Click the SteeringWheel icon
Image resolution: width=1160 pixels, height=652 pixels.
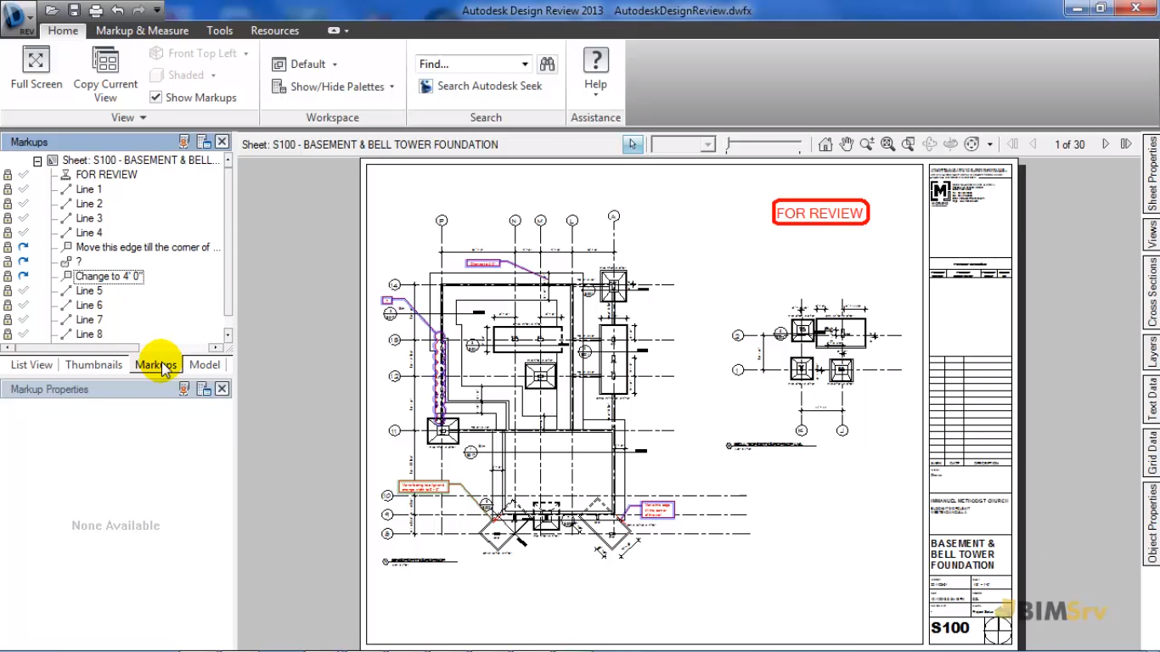point(972,144)
